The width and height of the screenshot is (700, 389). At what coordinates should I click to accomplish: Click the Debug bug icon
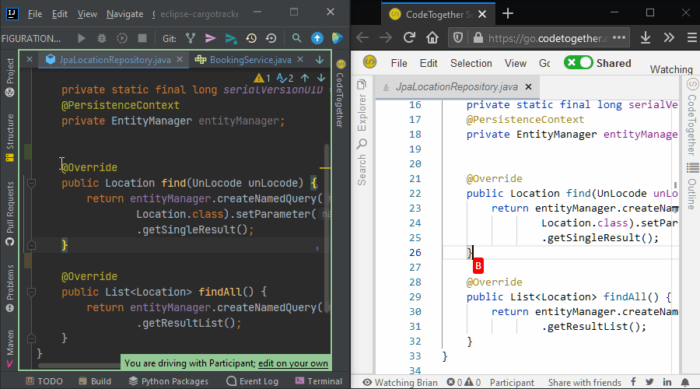102,38
